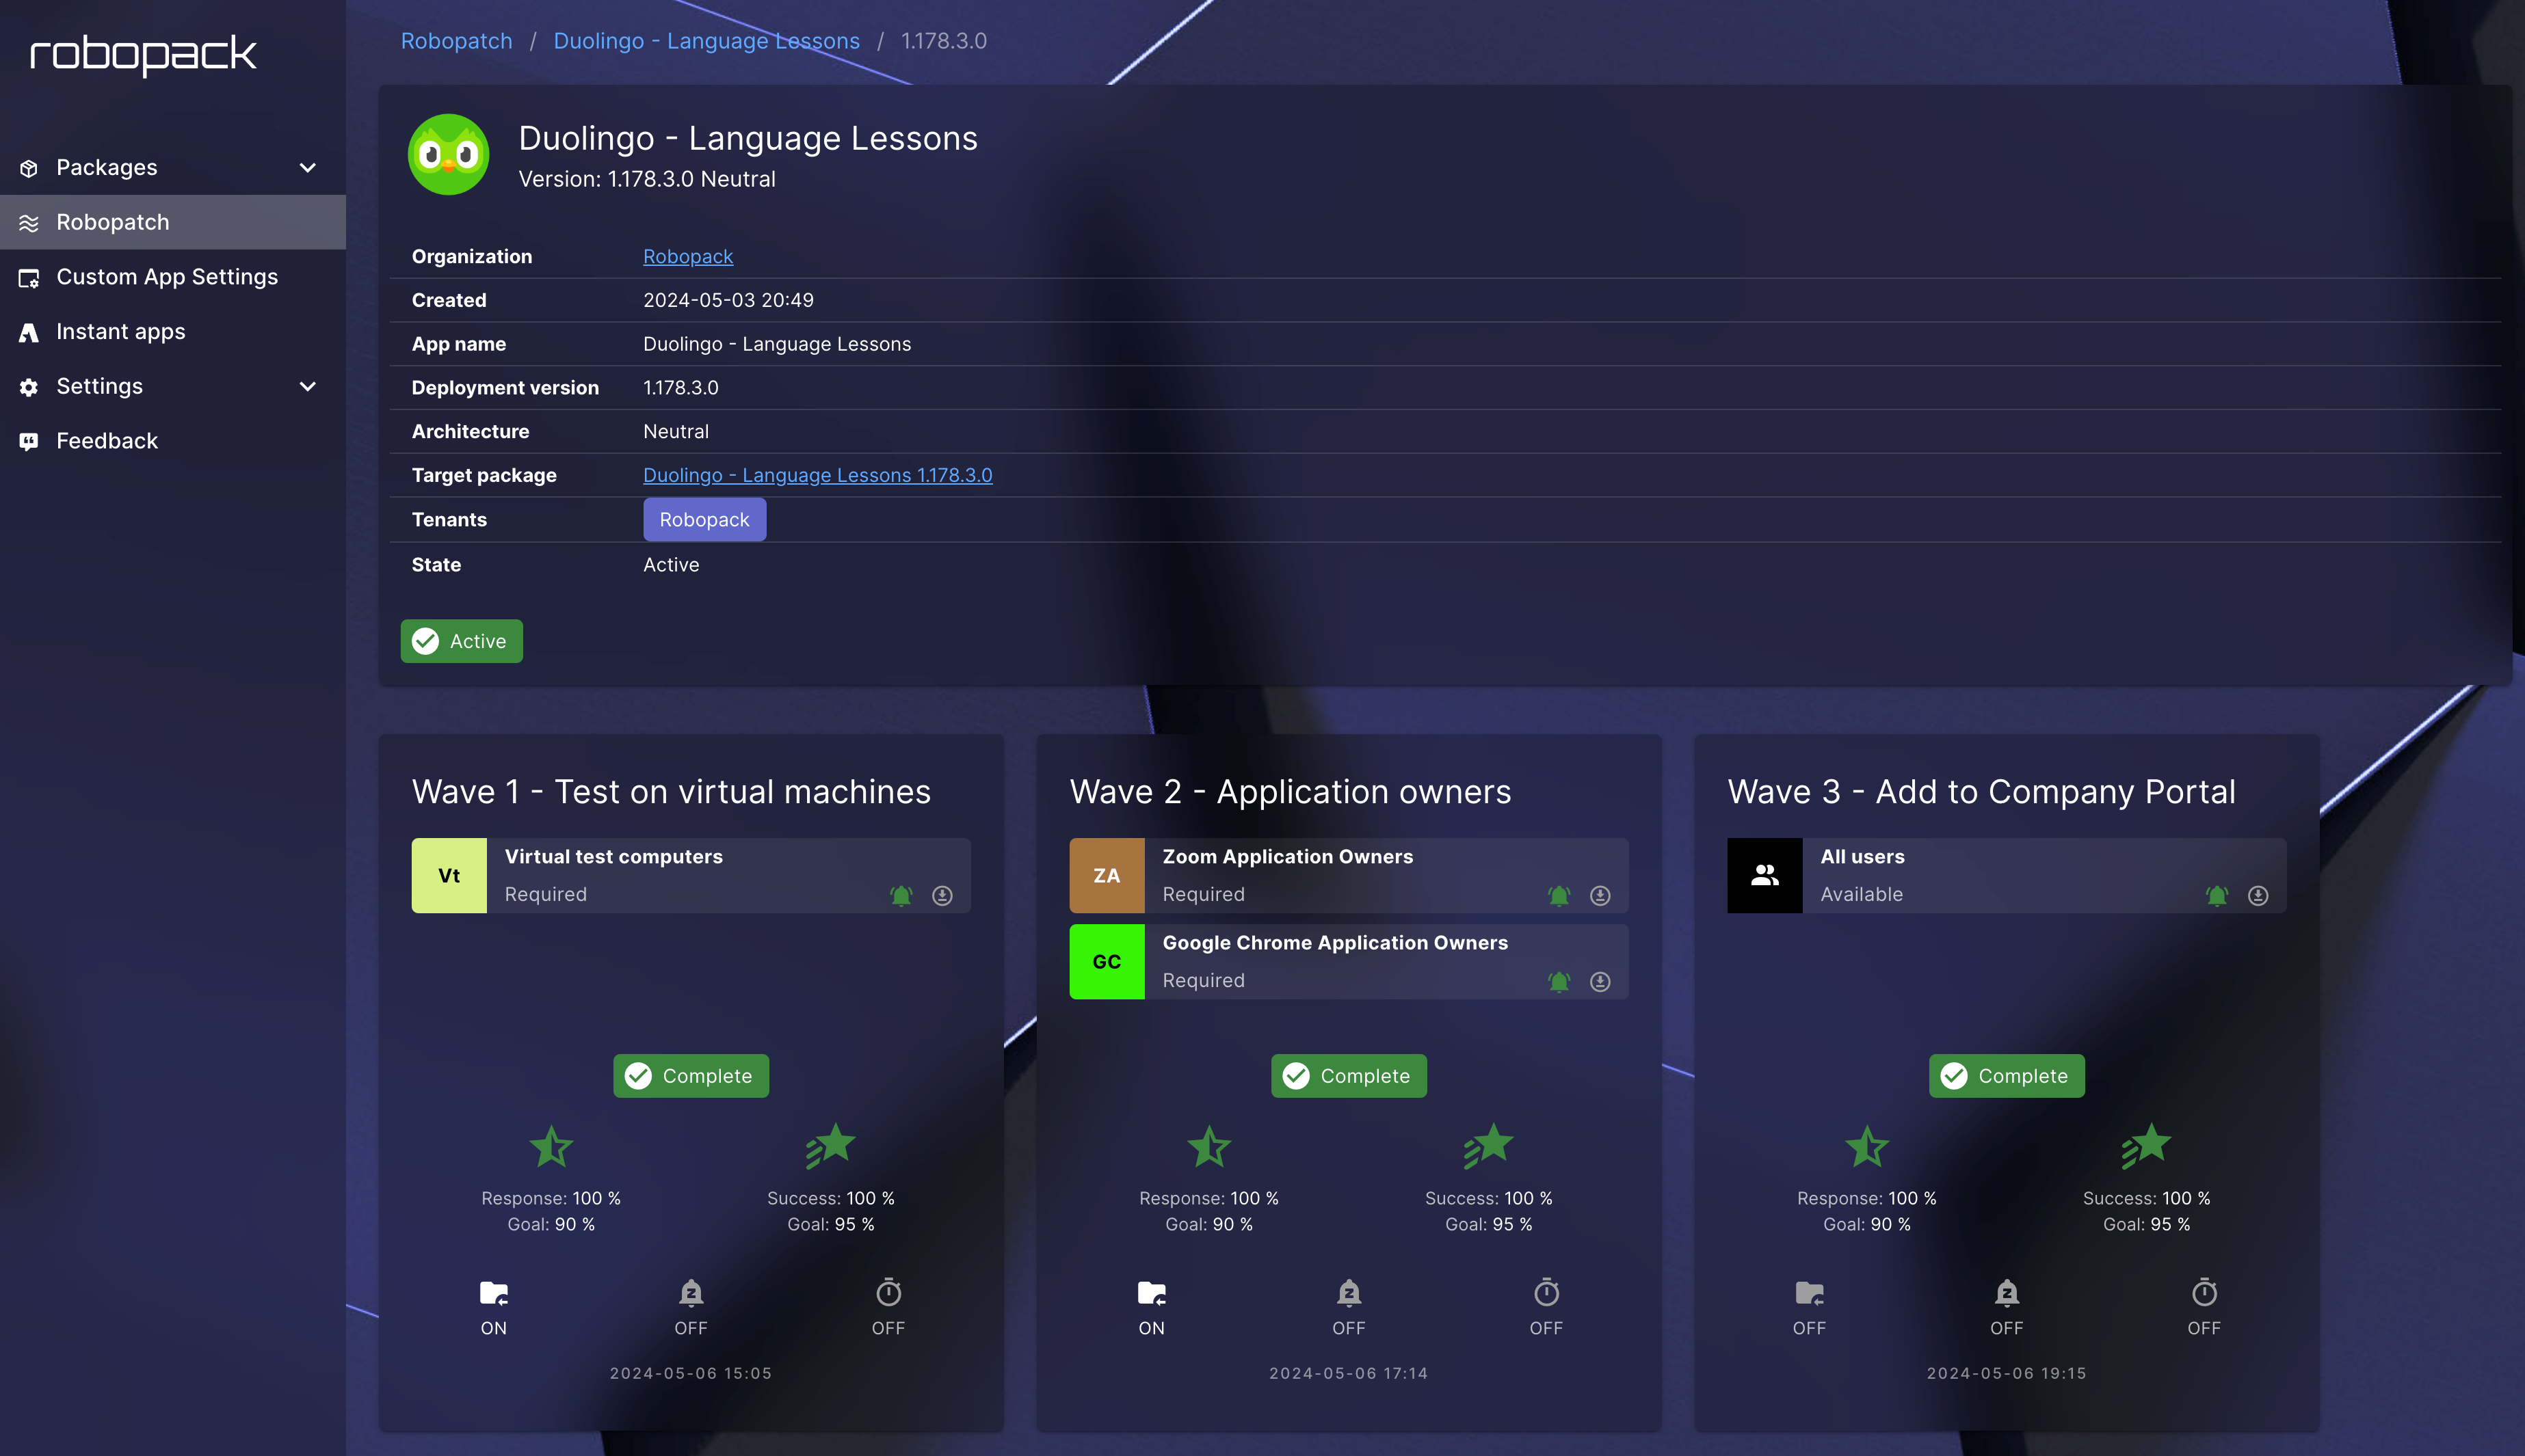2525x1456 pixels.
Task: Open Instant apps in sidebar
Action: [120, 331]
